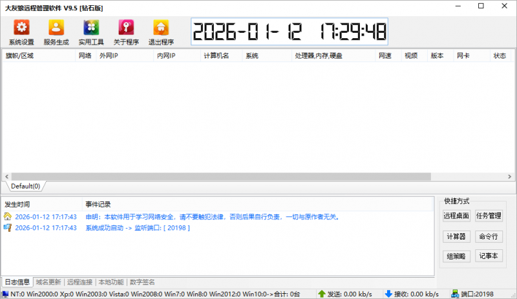Viewport: 517px width, 299px height.
Task: Switch to 本地功能 tab
Action: pos(111,282)
